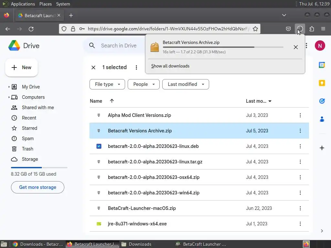
Task: Open Google Keep side panel icon
Action: (322, 83)
